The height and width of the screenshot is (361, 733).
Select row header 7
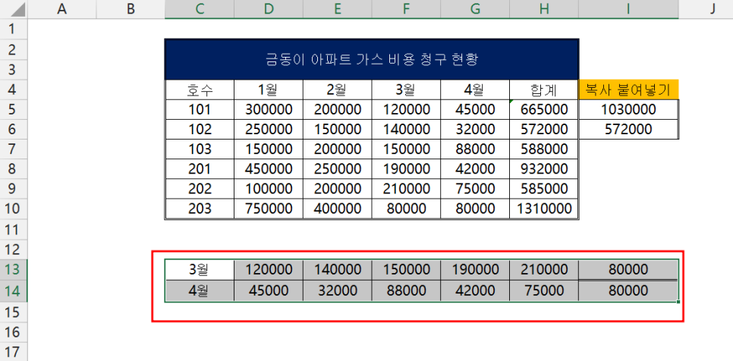(x=14, y=149)
